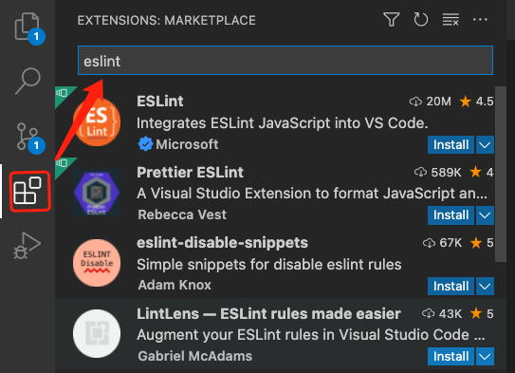Screen dimensions: 515x373
Task: Click the Prettier ESLint hexagon logo
Action: [97, 193]
